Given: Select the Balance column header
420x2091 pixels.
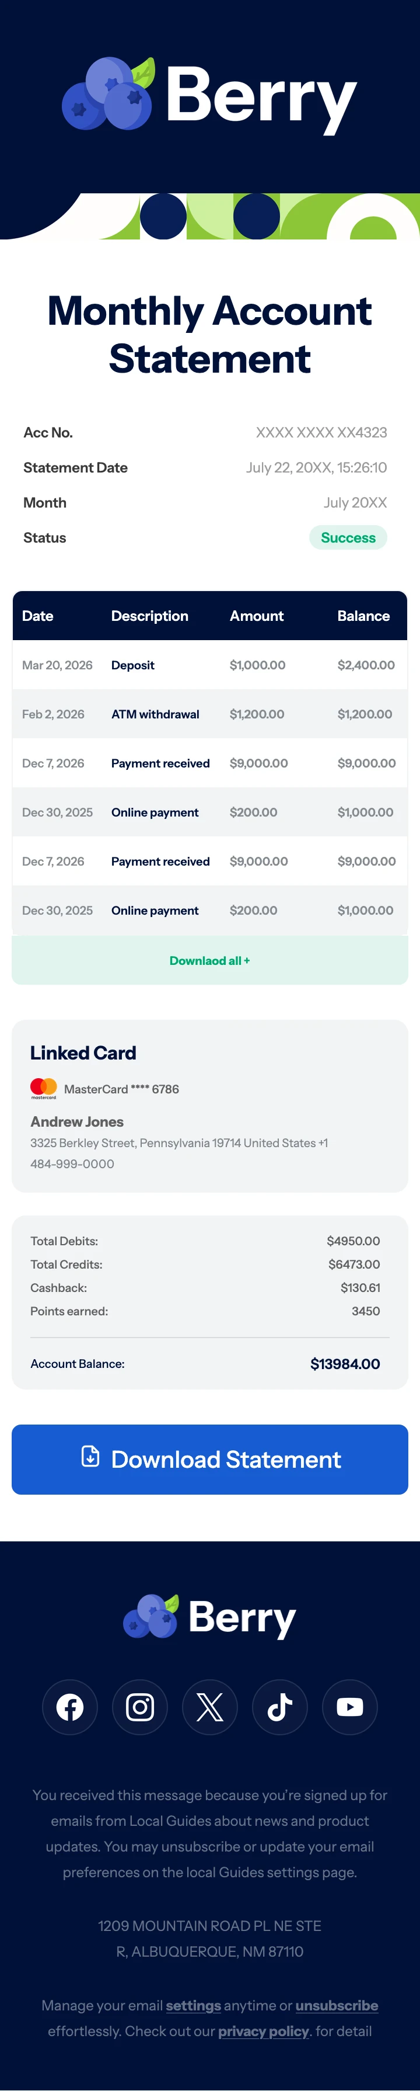Looking at the screenshot, I should click(x=363, y=616).
